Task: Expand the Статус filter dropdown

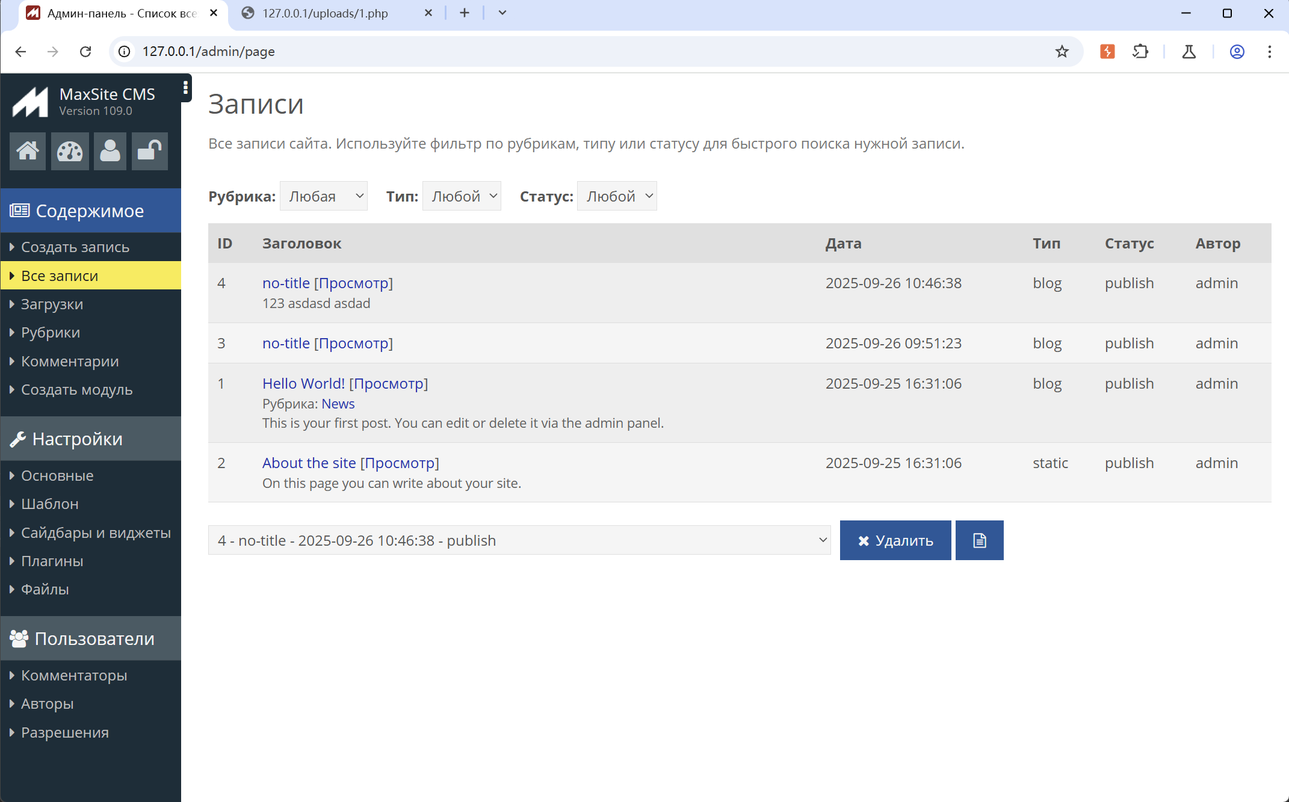Action: [617, 196]
